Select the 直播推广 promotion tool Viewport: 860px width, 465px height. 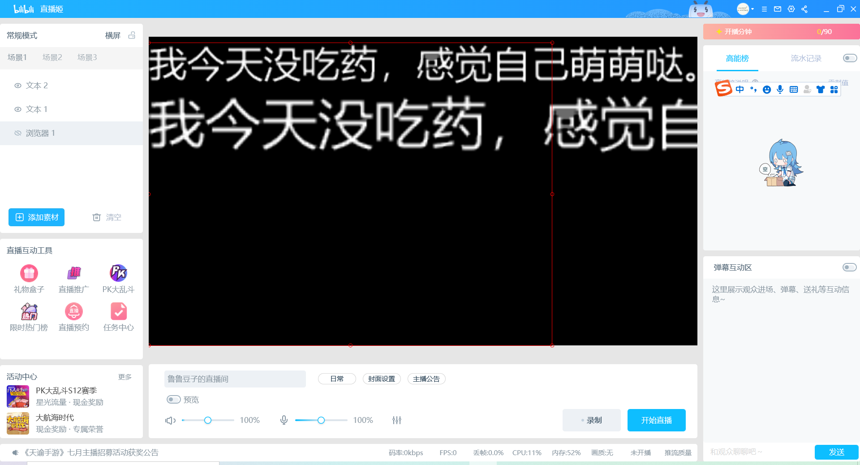(73, 278)
